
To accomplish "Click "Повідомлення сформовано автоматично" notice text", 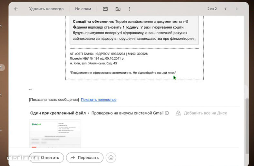I will point(123,73).
